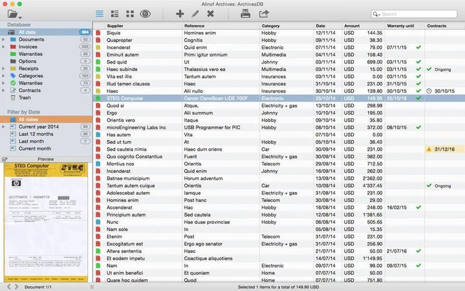The width and height of the screenshot is (465, 291).
Task: Click the share export icon
Action: (264, 14)
